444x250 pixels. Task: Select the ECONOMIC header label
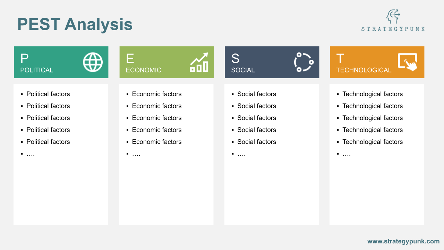click(x=144, y=70)
